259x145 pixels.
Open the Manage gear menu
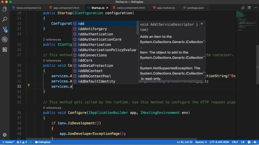[x=5, y=135]
